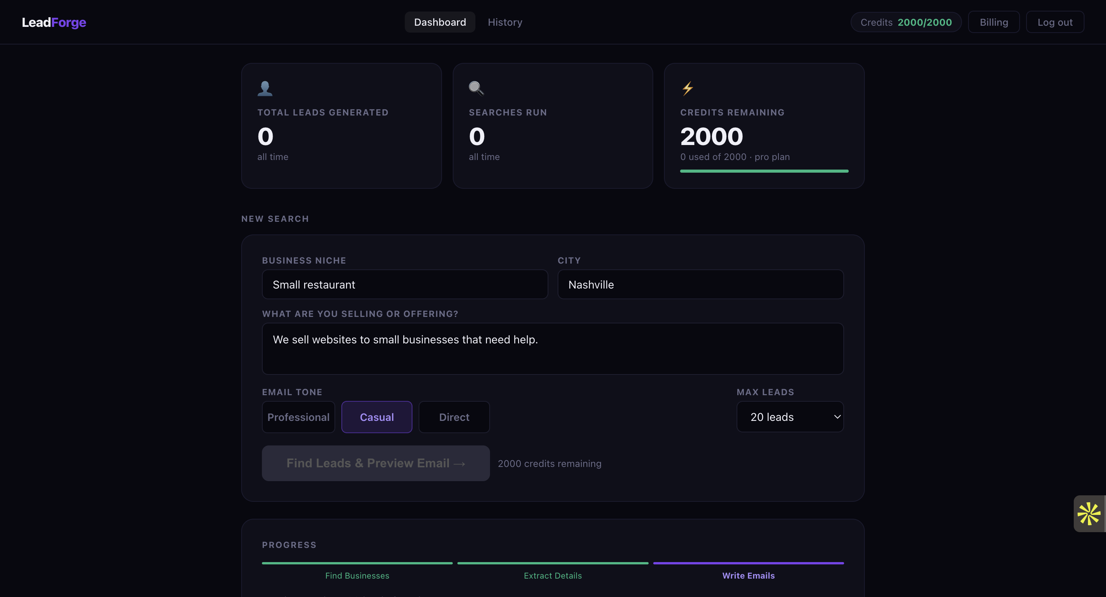Click the magnifying glass Searches Run icon
This screenshot has height=597, width=1106.
476,88
